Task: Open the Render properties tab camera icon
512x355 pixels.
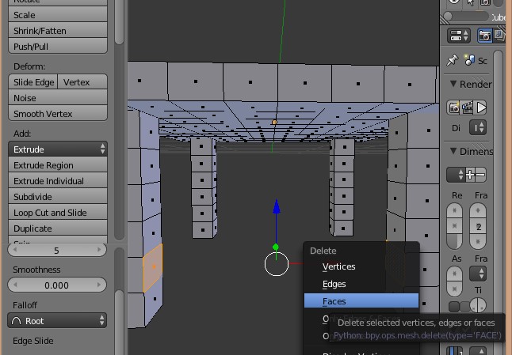Action: (484, 36)
